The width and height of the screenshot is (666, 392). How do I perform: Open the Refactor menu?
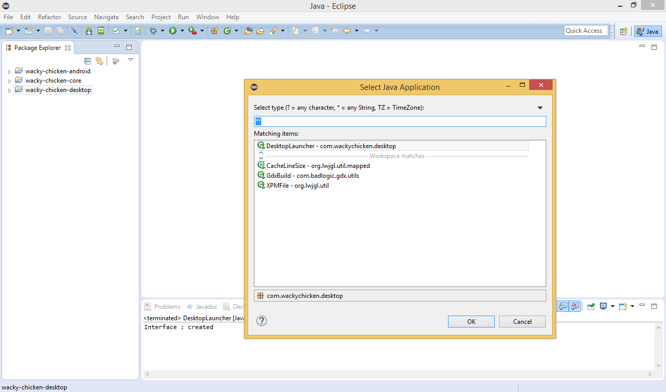(x=49, y=17)
